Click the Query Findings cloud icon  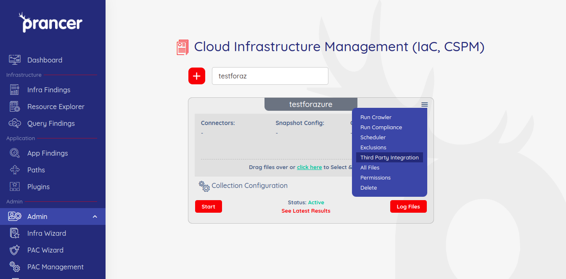(15, 123)
